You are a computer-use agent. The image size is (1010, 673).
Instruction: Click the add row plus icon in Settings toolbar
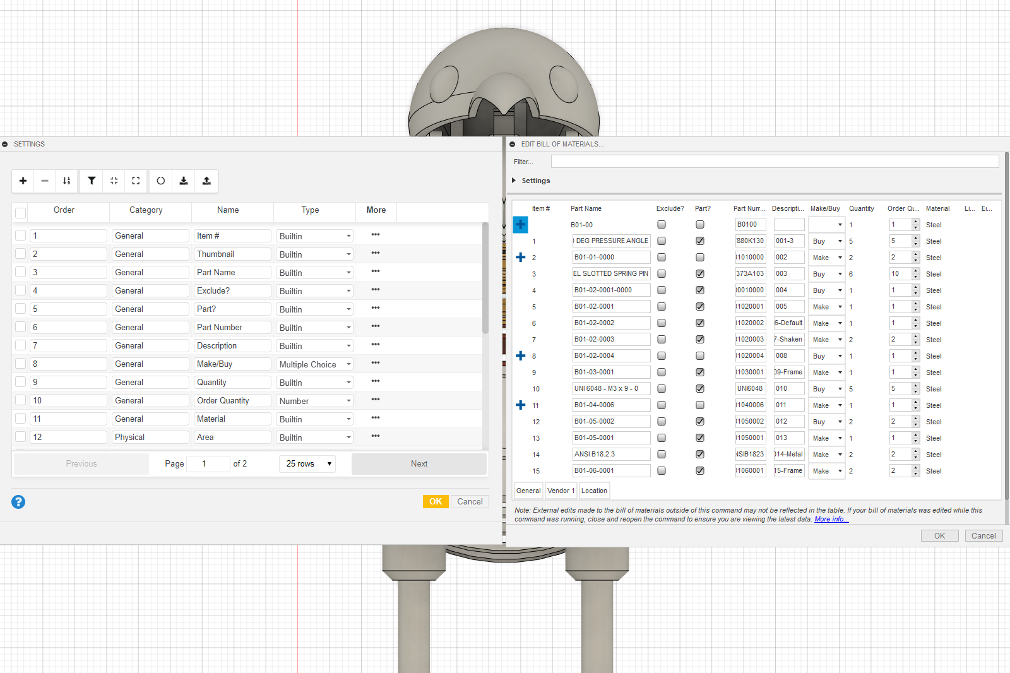23,181
